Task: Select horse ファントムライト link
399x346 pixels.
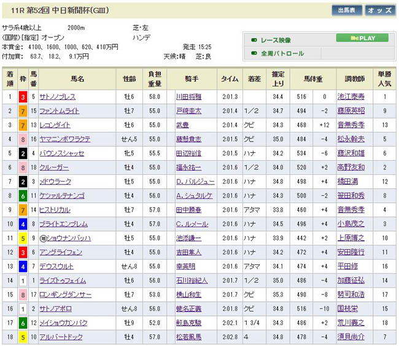Action: coord(59,110)
